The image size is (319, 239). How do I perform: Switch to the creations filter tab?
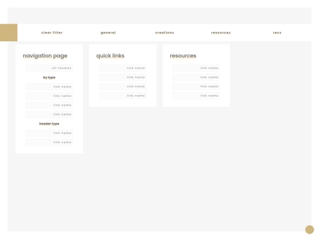point(165,32)
